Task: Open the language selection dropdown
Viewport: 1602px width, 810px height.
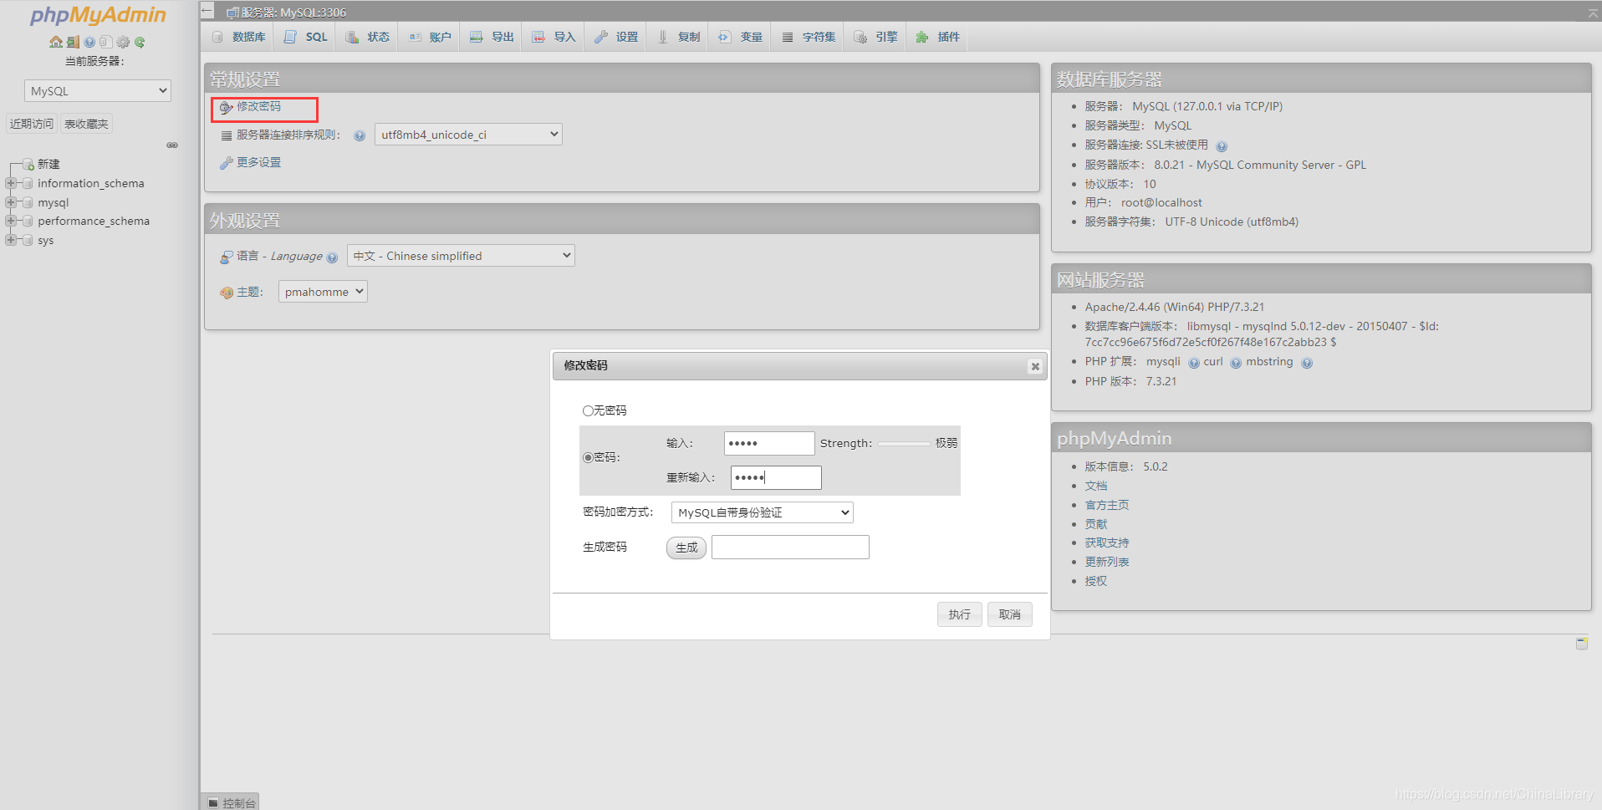Action: [461, 256]
